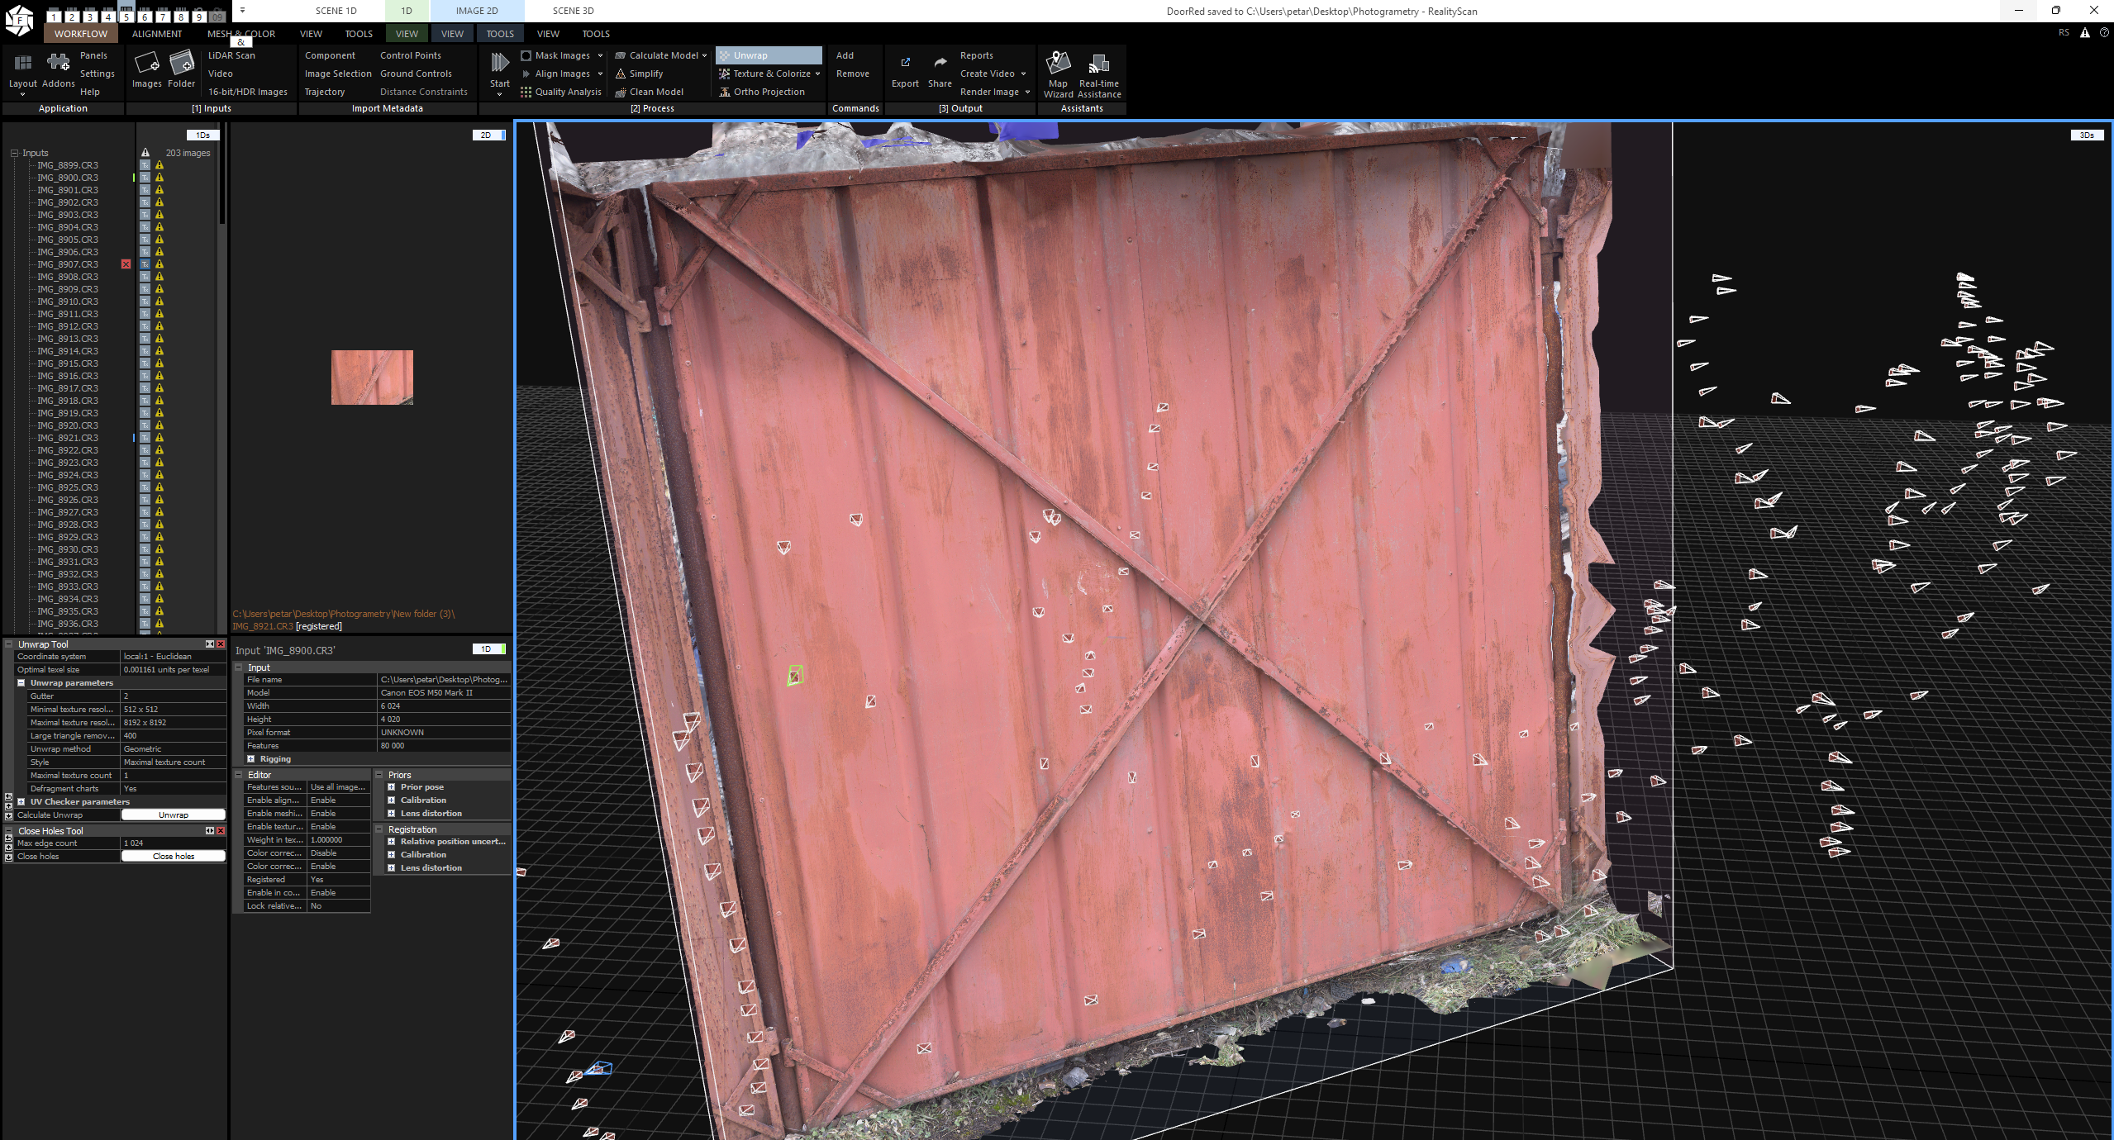2114x1140 pixels.
Task: Close the Unwrap Tool panel
Action: [221, 644]
